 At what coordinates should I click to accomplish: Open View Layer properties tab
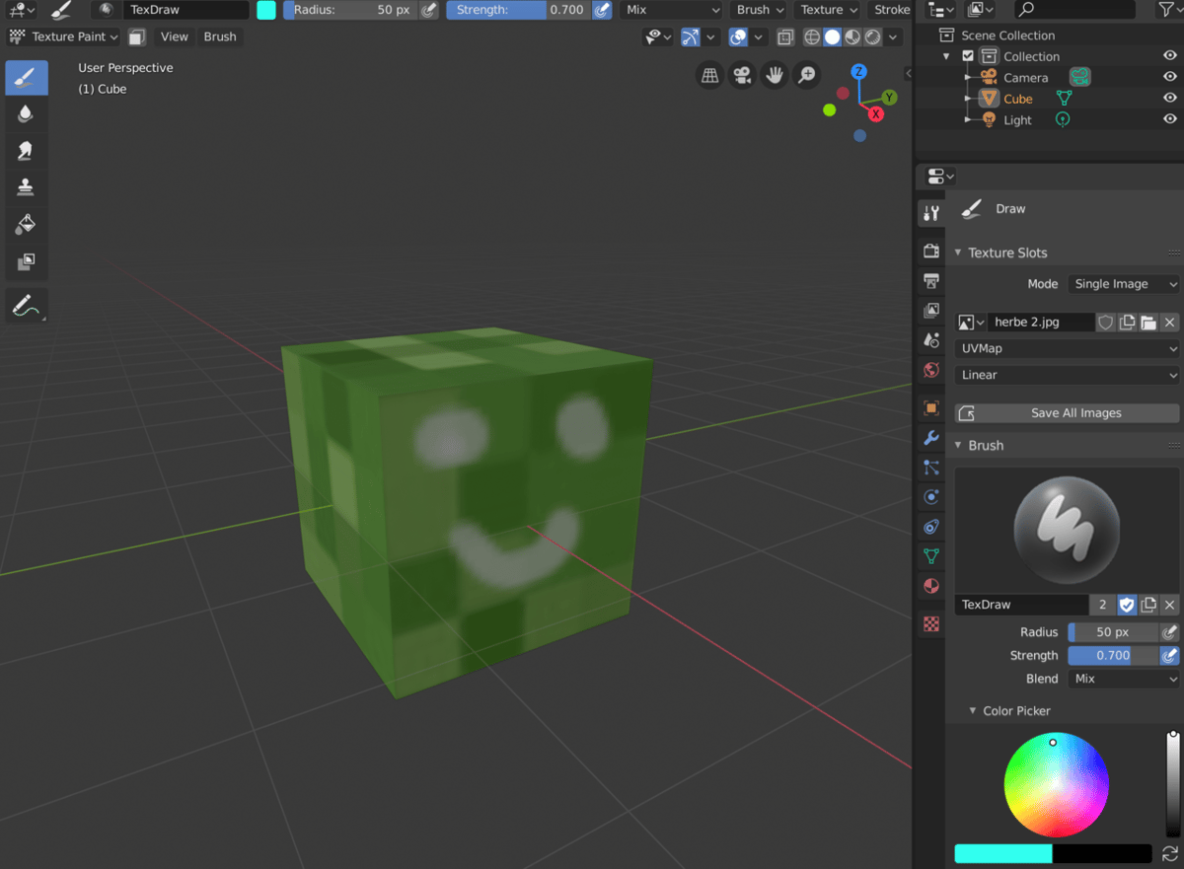coord(930,311)
